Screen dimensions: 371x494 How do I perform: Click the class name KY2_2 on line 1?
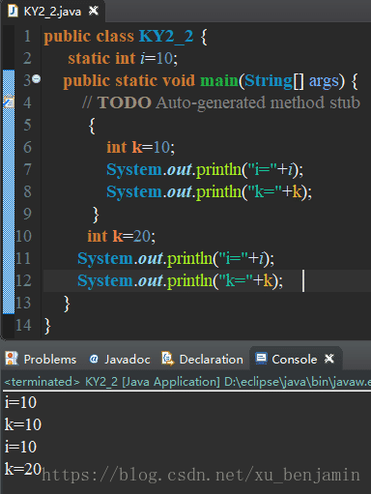tap(166, 36)
